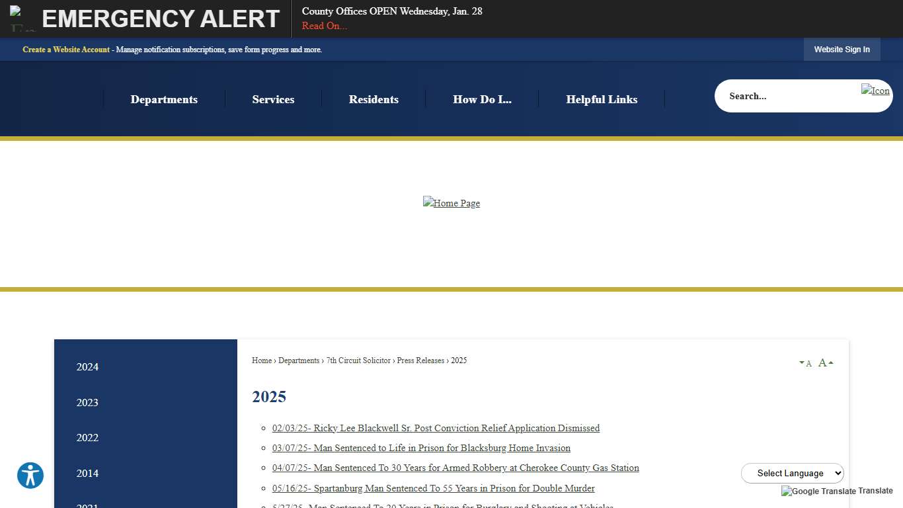Select 2024 in the sidebar
Viewport: 903px width, 508px height.
pos(87,367)
